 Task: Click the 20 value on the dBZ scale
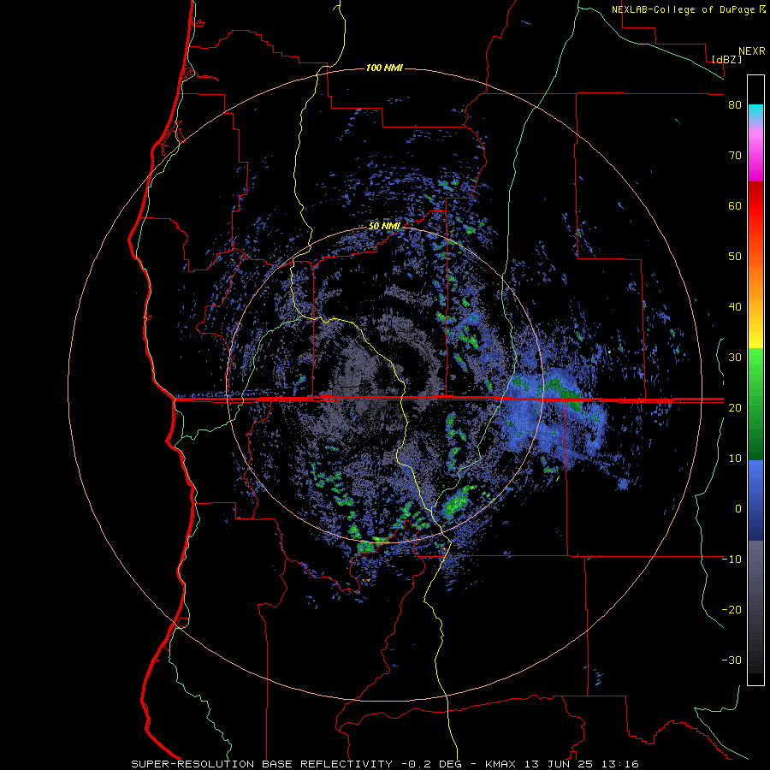[x=735, y=407]
